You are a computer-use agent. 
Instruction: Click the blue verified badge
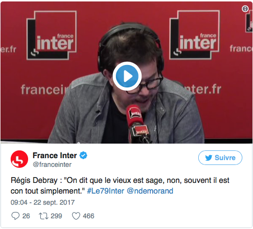point(83,155)
